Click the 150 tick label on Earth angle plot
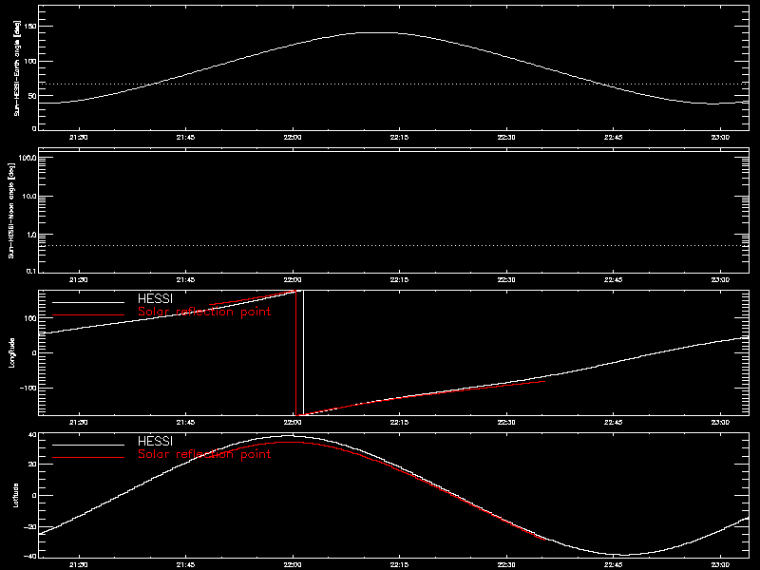This screenshot has height=570, width=760. click(30, 27)
